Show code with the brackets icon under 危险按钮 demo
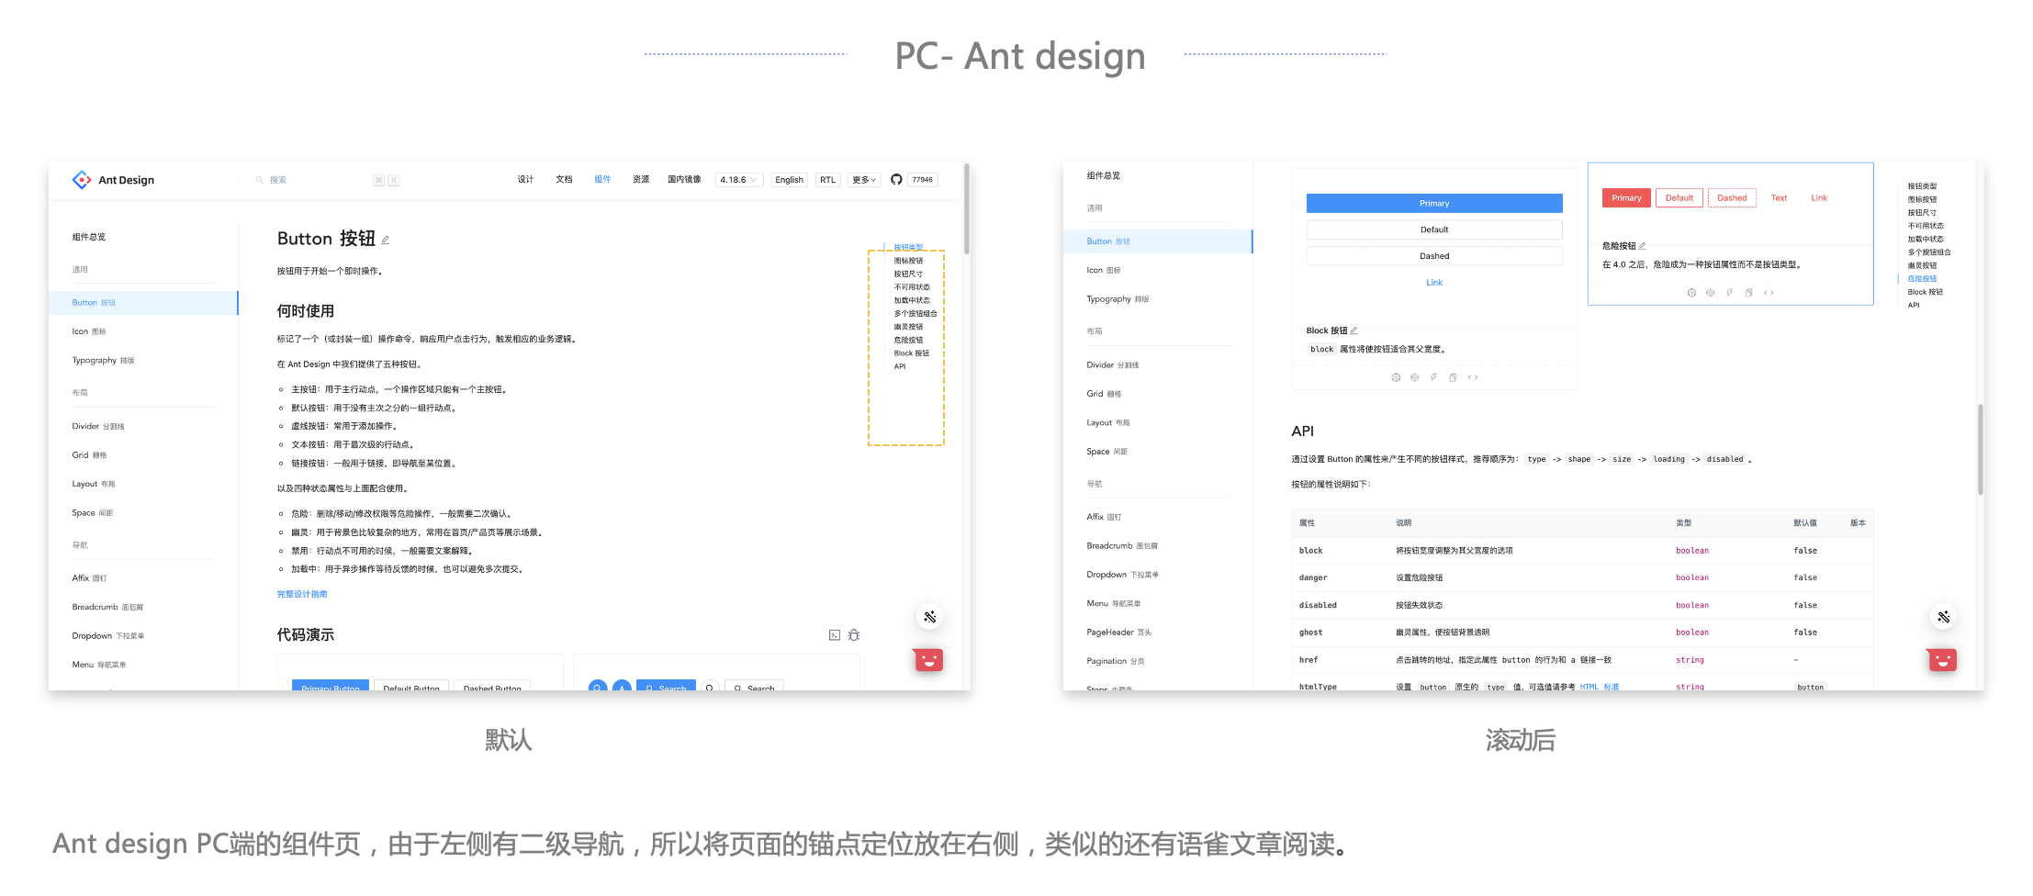The width and height of the screenshot is (2033, 896). tap(1769, 293)
